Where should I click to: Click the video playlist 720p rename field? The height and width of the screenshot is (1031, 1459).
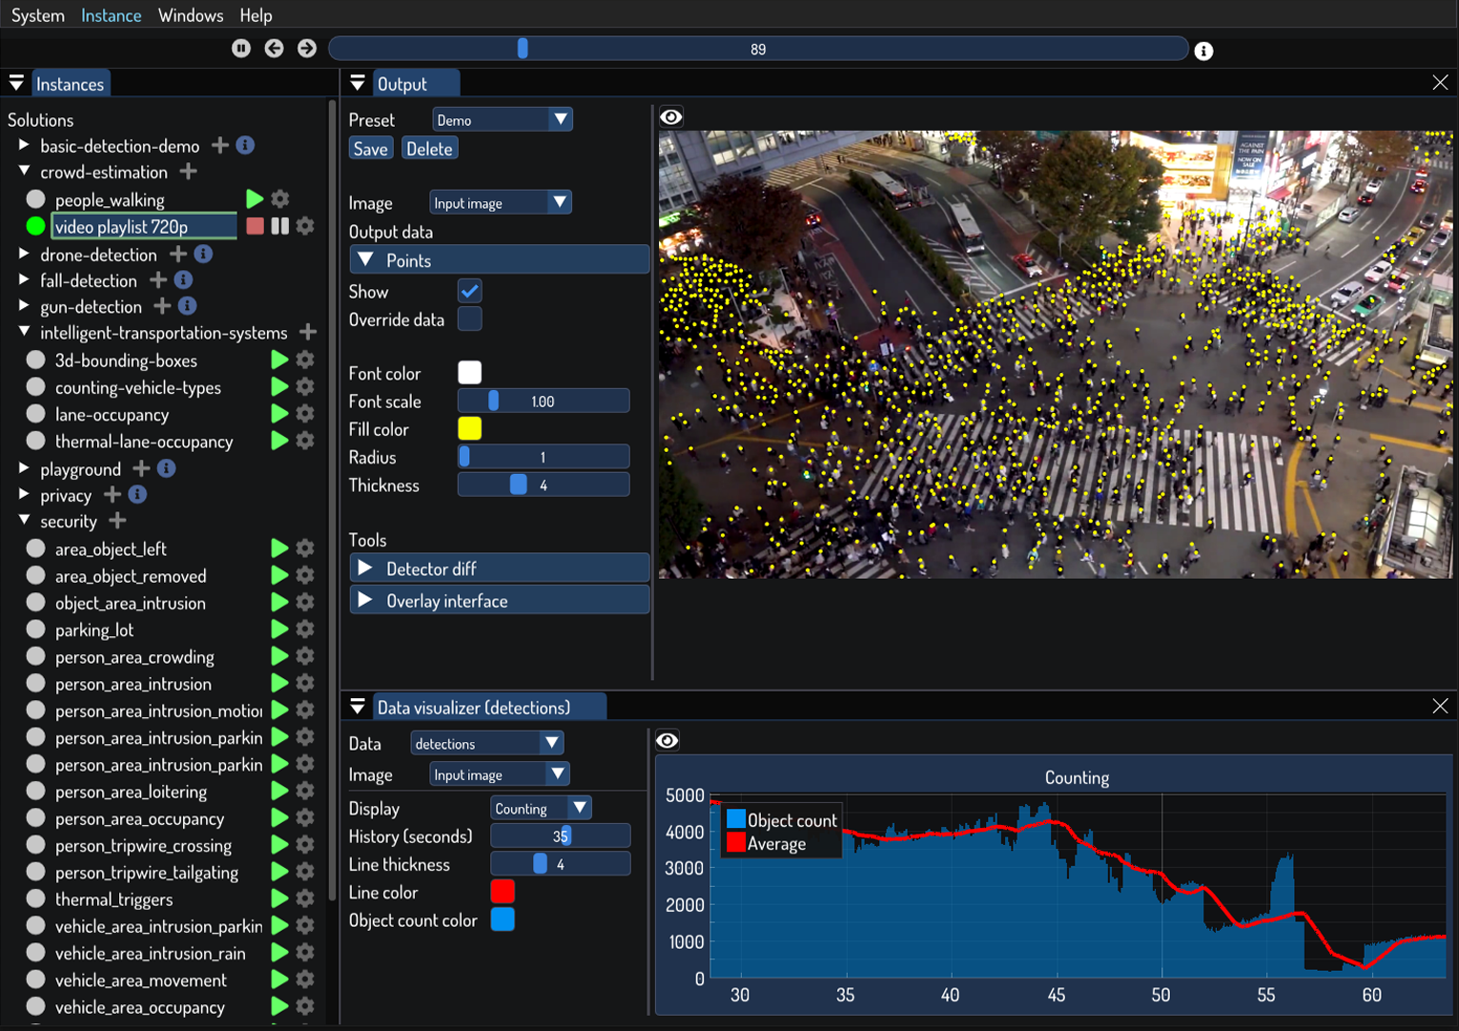point(143,226)
